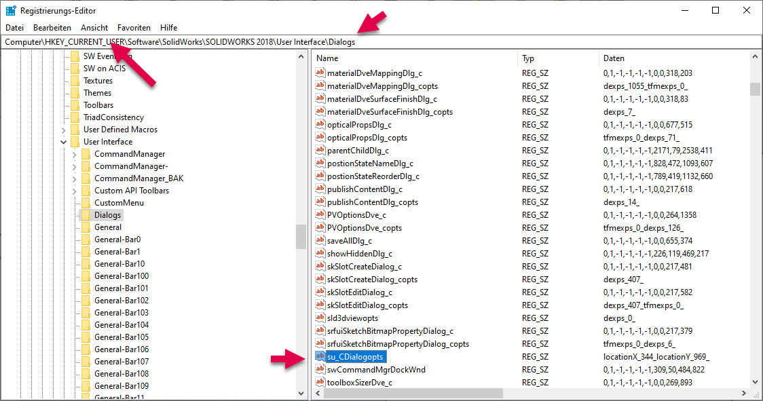Image resolution: width=763 pixels, height=401 pixels.
Task: Open the Ansicht menu
Action: click(x=94, y=28)
